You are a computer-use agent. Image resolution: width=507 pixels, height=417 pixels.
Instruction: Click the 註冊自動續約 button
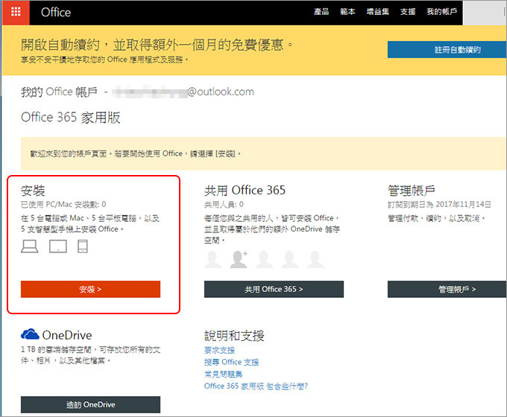click(447, 49)
